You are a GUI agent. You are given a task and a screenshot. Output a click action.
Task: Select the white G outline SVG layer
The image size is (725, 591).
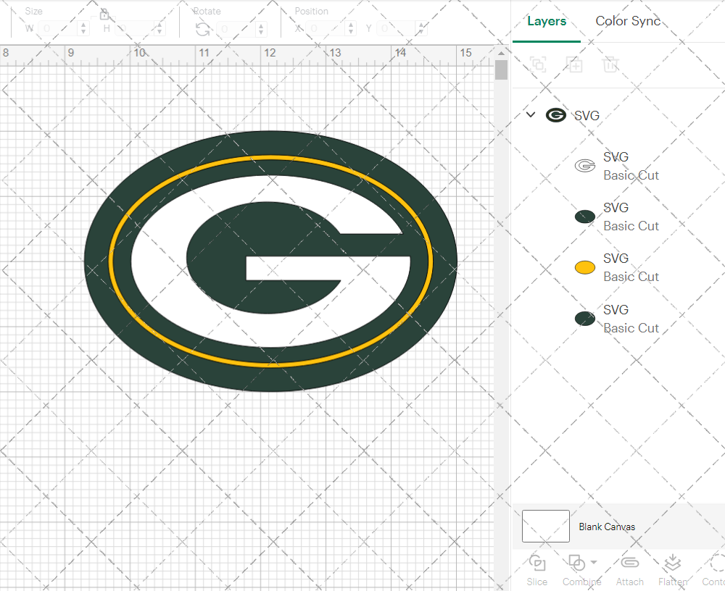click(x=616, y=166)
